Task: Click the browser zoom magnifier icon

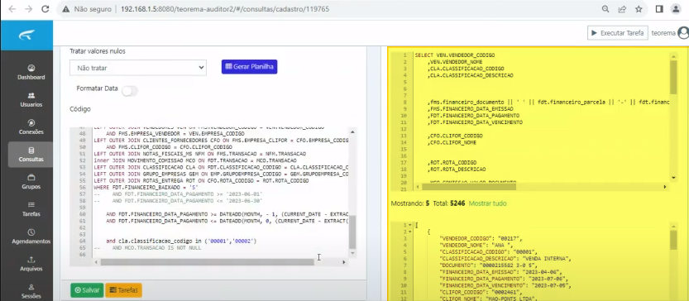Action: [x=605, y=9]
